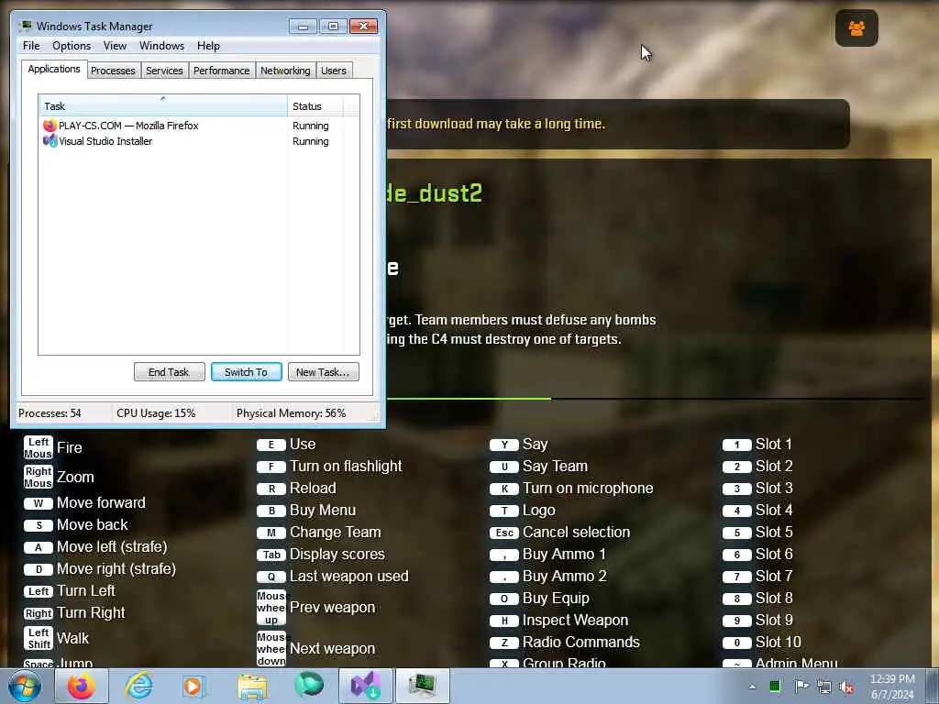Minimize the Task Manager window
Image resolution: width=939 pixels, height=704 pixels.
pos(303,26)
